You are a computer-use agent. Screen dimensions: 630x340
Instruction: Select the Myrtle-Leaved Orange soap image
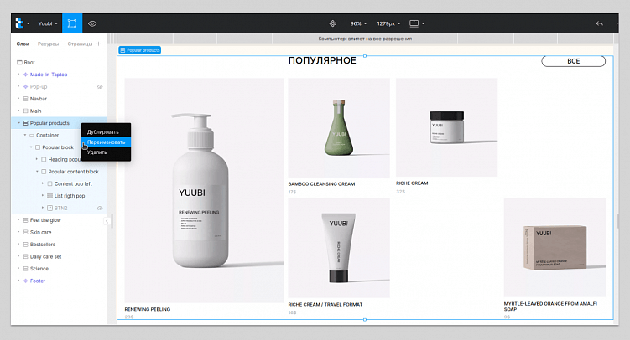[555, 247]
